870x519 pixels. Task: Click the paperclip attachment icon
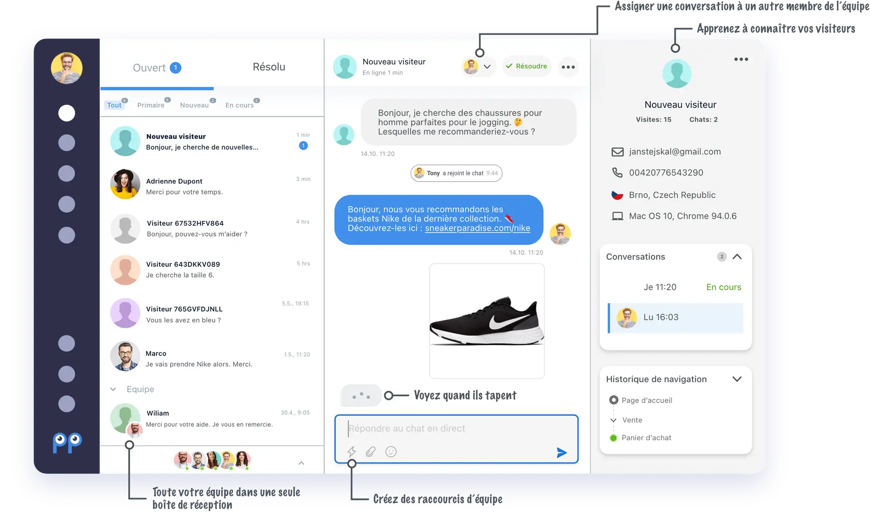(371, 452)
